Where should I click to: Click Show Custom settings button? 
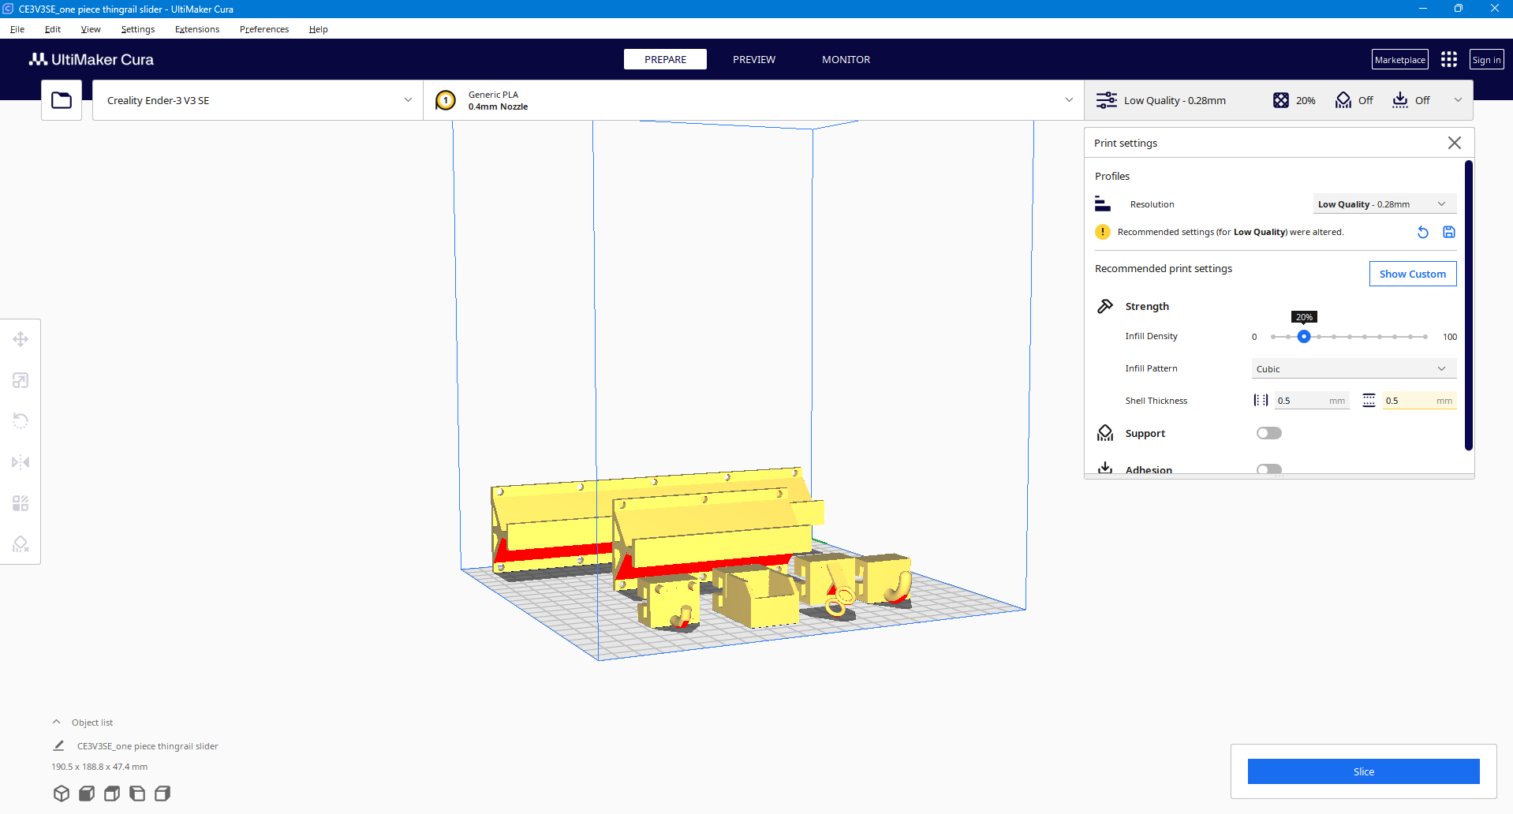pos(1413,274)
